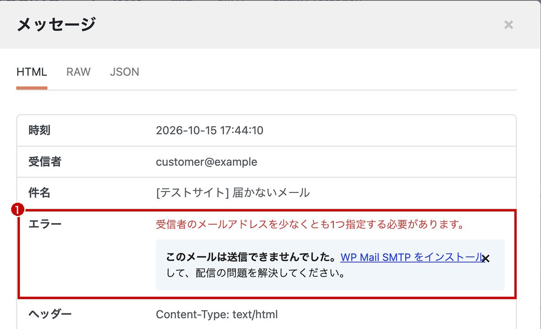Image resolution: width=541 pixels, height=329 pixels.
Task: Click the timestamp 2026-10-15 17:44:10
Action: (210, 131)
